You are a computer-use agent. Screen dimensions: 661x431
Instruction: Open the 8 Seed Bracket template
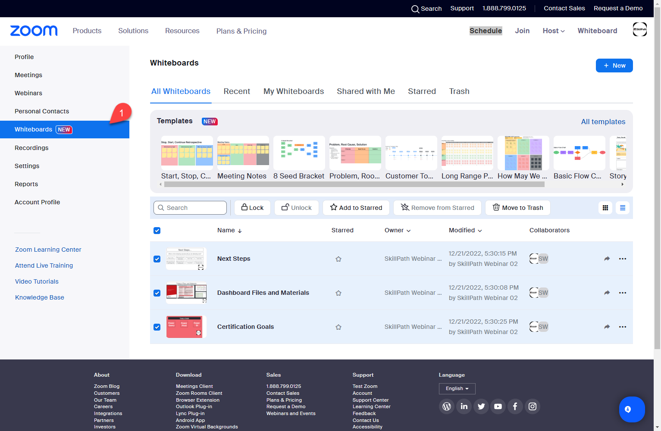click(x=299, y=158)
